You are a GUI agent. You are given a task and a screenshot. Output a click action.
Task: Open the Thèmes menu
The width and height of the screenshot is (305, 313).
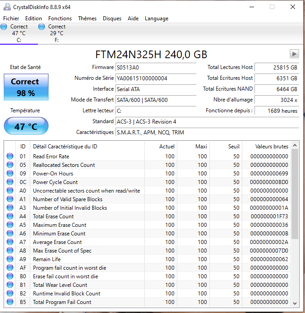tap(87, 18)
